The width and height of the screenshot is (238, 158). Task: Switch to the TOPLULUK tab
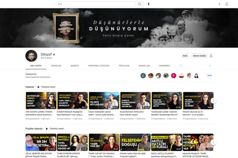[x=124, y=66]
